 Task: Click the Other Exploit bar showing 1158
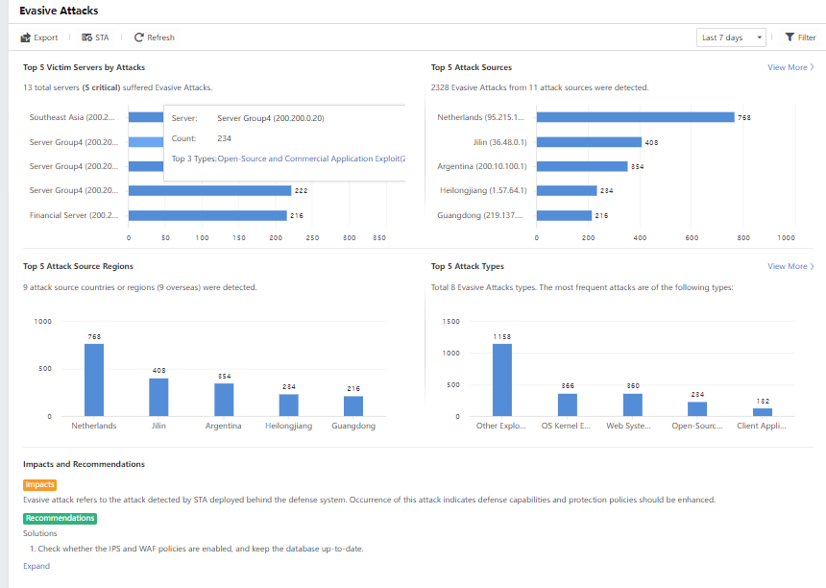[x=501, y=380]
